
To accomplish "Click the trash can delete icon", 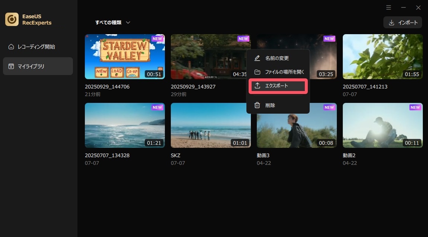I will coord(257,105).
